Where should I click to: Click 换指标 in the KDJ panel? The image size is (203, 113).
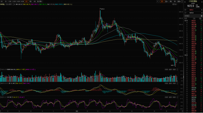click(174, 97)
